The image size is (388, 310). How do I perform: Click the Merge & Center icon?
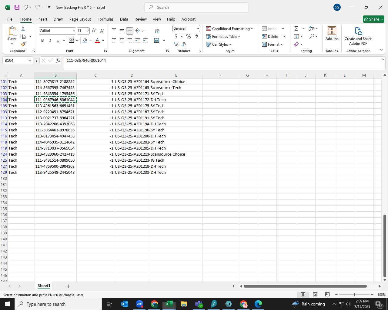[157, 41]
